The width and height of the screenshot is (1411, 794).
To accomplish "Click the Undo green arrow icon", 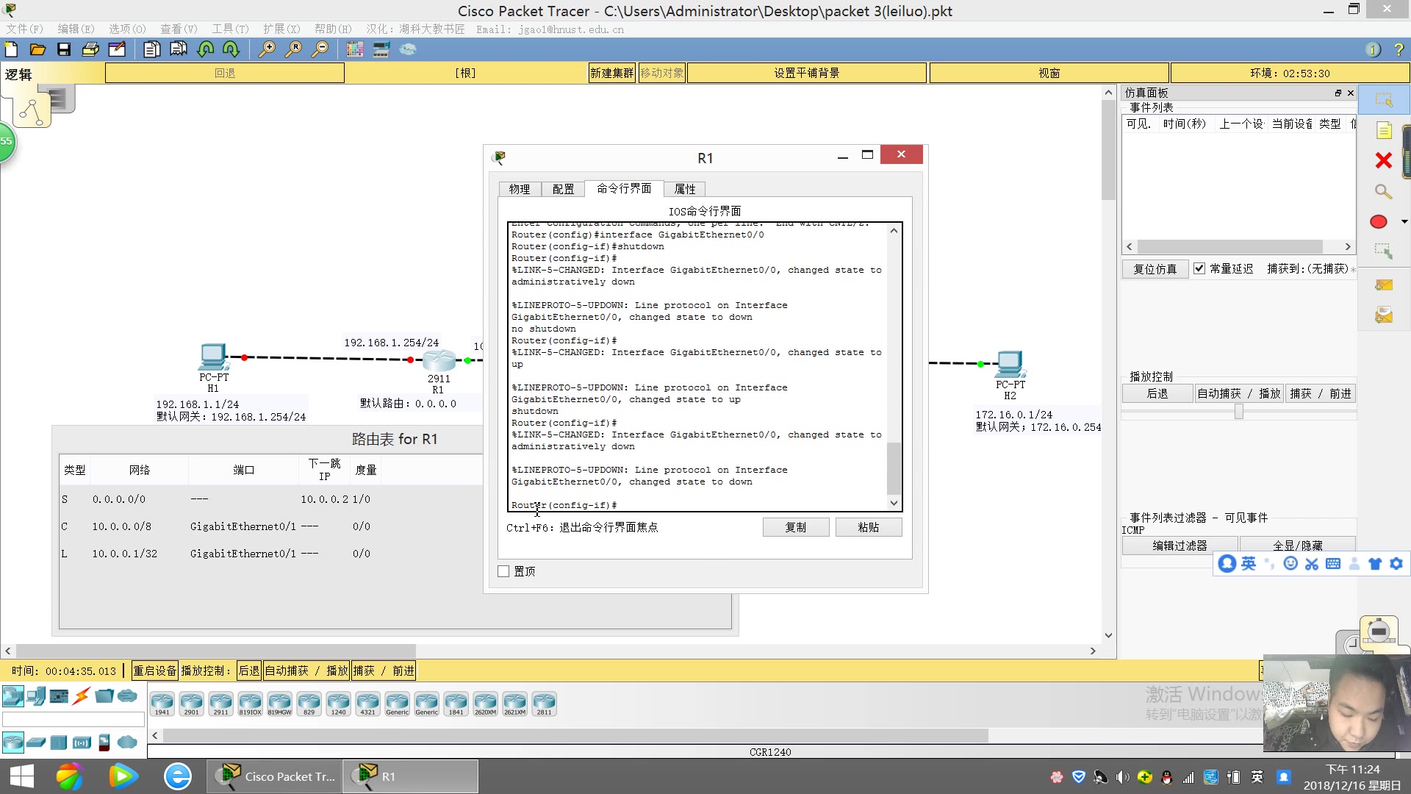I will (x=206, y=49).
